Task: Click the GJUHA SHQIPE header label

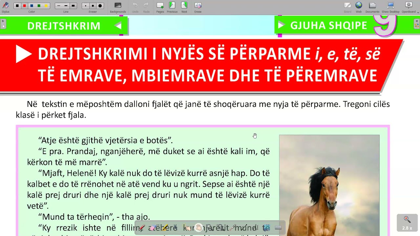Action: [328, 25]
